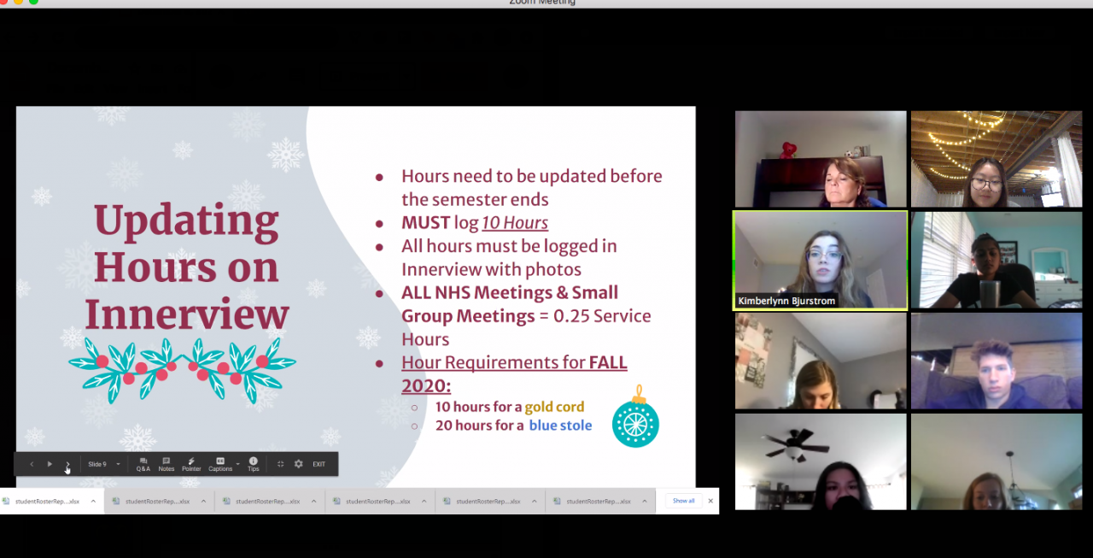Viewport: 1093px width, 558px height.
Task: Open the Q&A panel
Action: pyautogui.click(x=143, y=464)
